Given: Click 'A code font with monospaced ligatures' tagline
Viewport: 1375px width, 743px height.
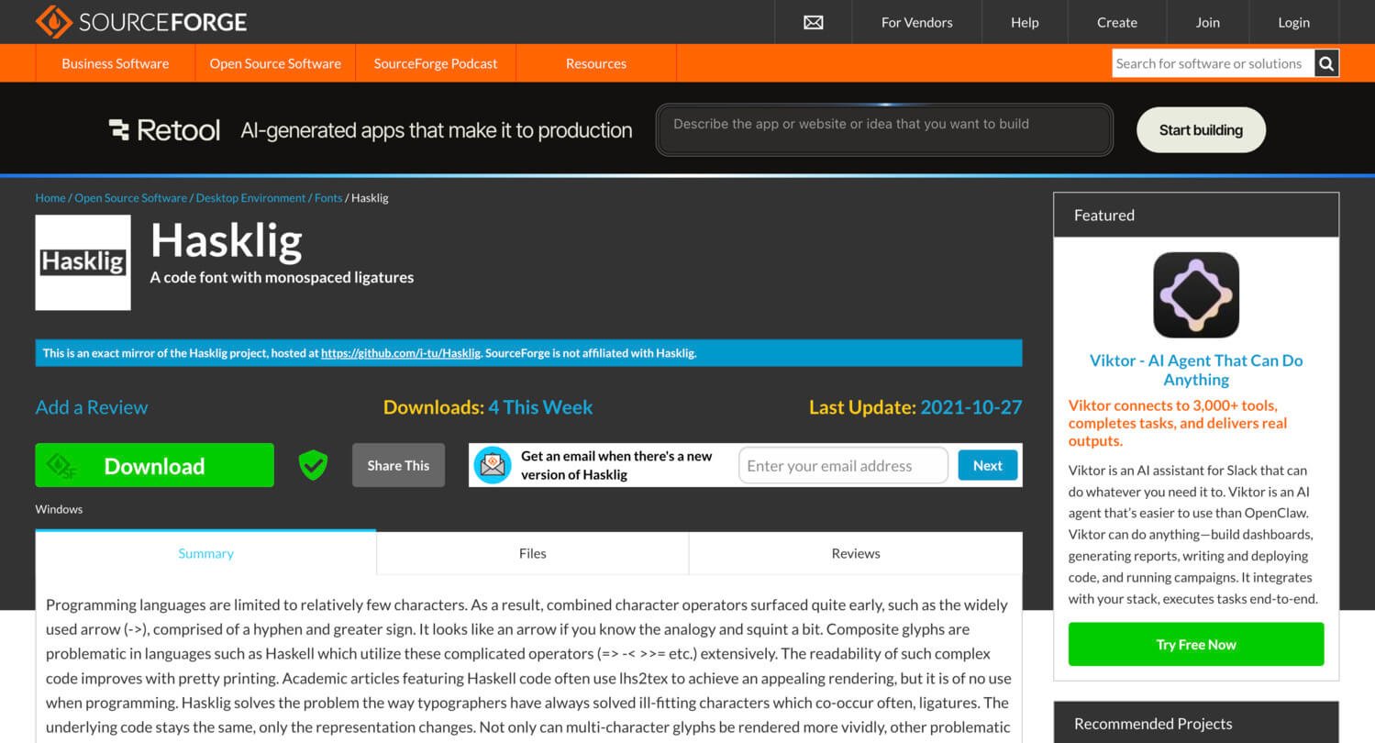Looking at the screenshot, I should [x=282, y=277].
